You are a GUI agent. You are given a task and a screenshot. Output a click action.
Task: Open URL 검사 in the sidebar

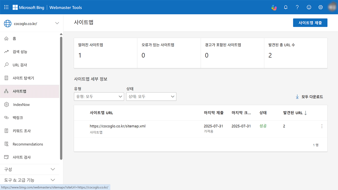coord(30,65)
